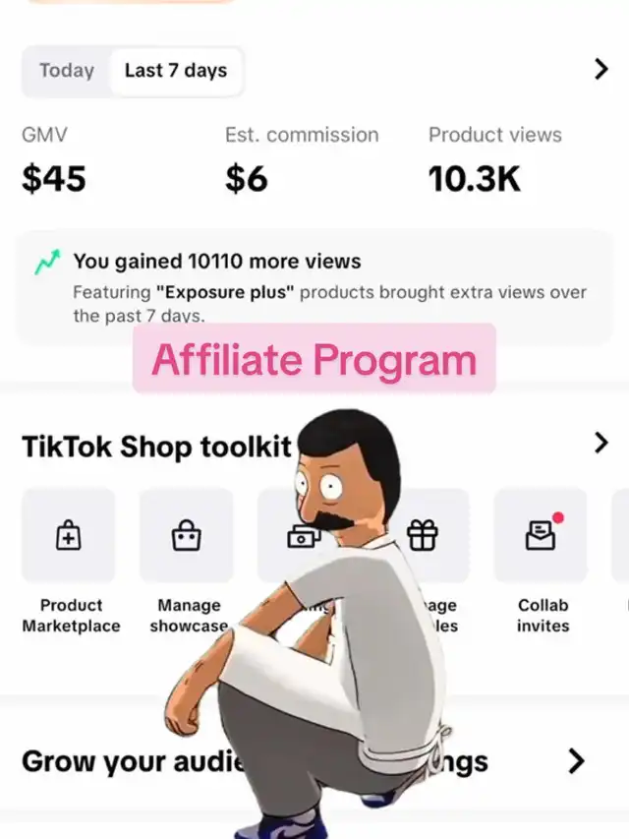This screenshot has height=839, width=629.
Task: Select the cash earnings icon tile
Action: click(304, 535)
